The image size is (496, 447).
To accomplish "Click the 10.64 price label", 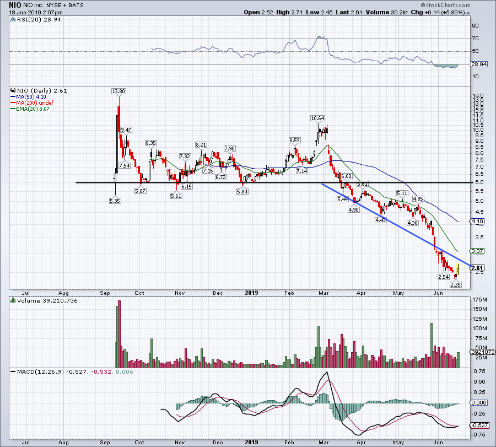I will tap(317, 119).
